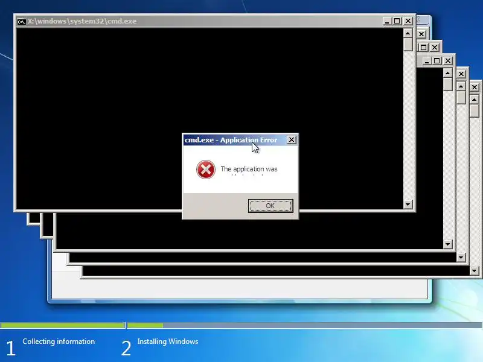Click the red error icon in the dialog
483x362 pixels.
pyautogui.click(x=206, y=170)
